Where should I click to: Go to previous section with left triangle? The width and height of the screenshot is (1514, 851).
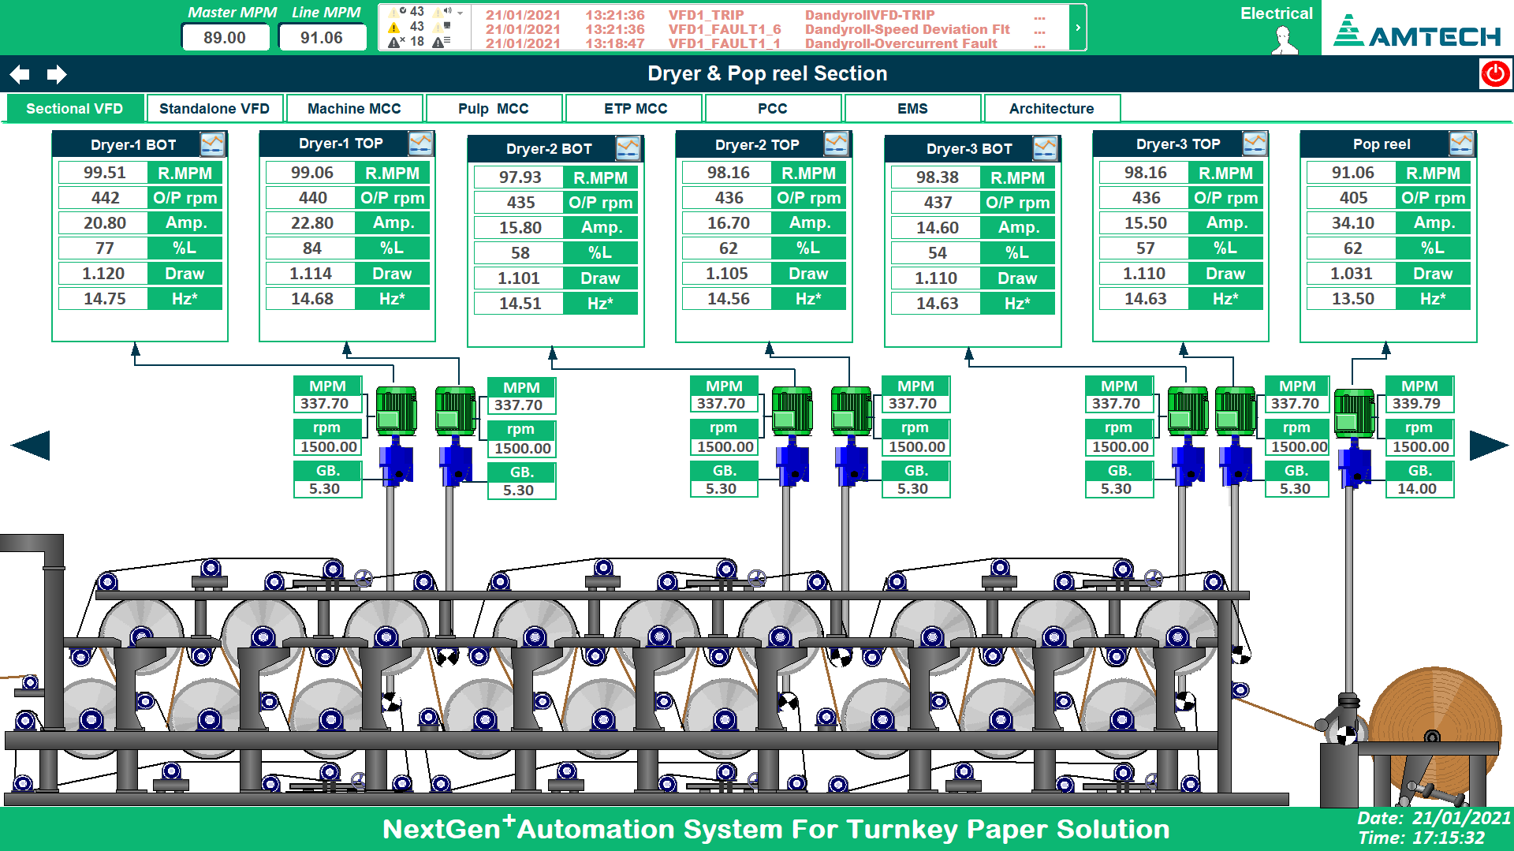31,446
